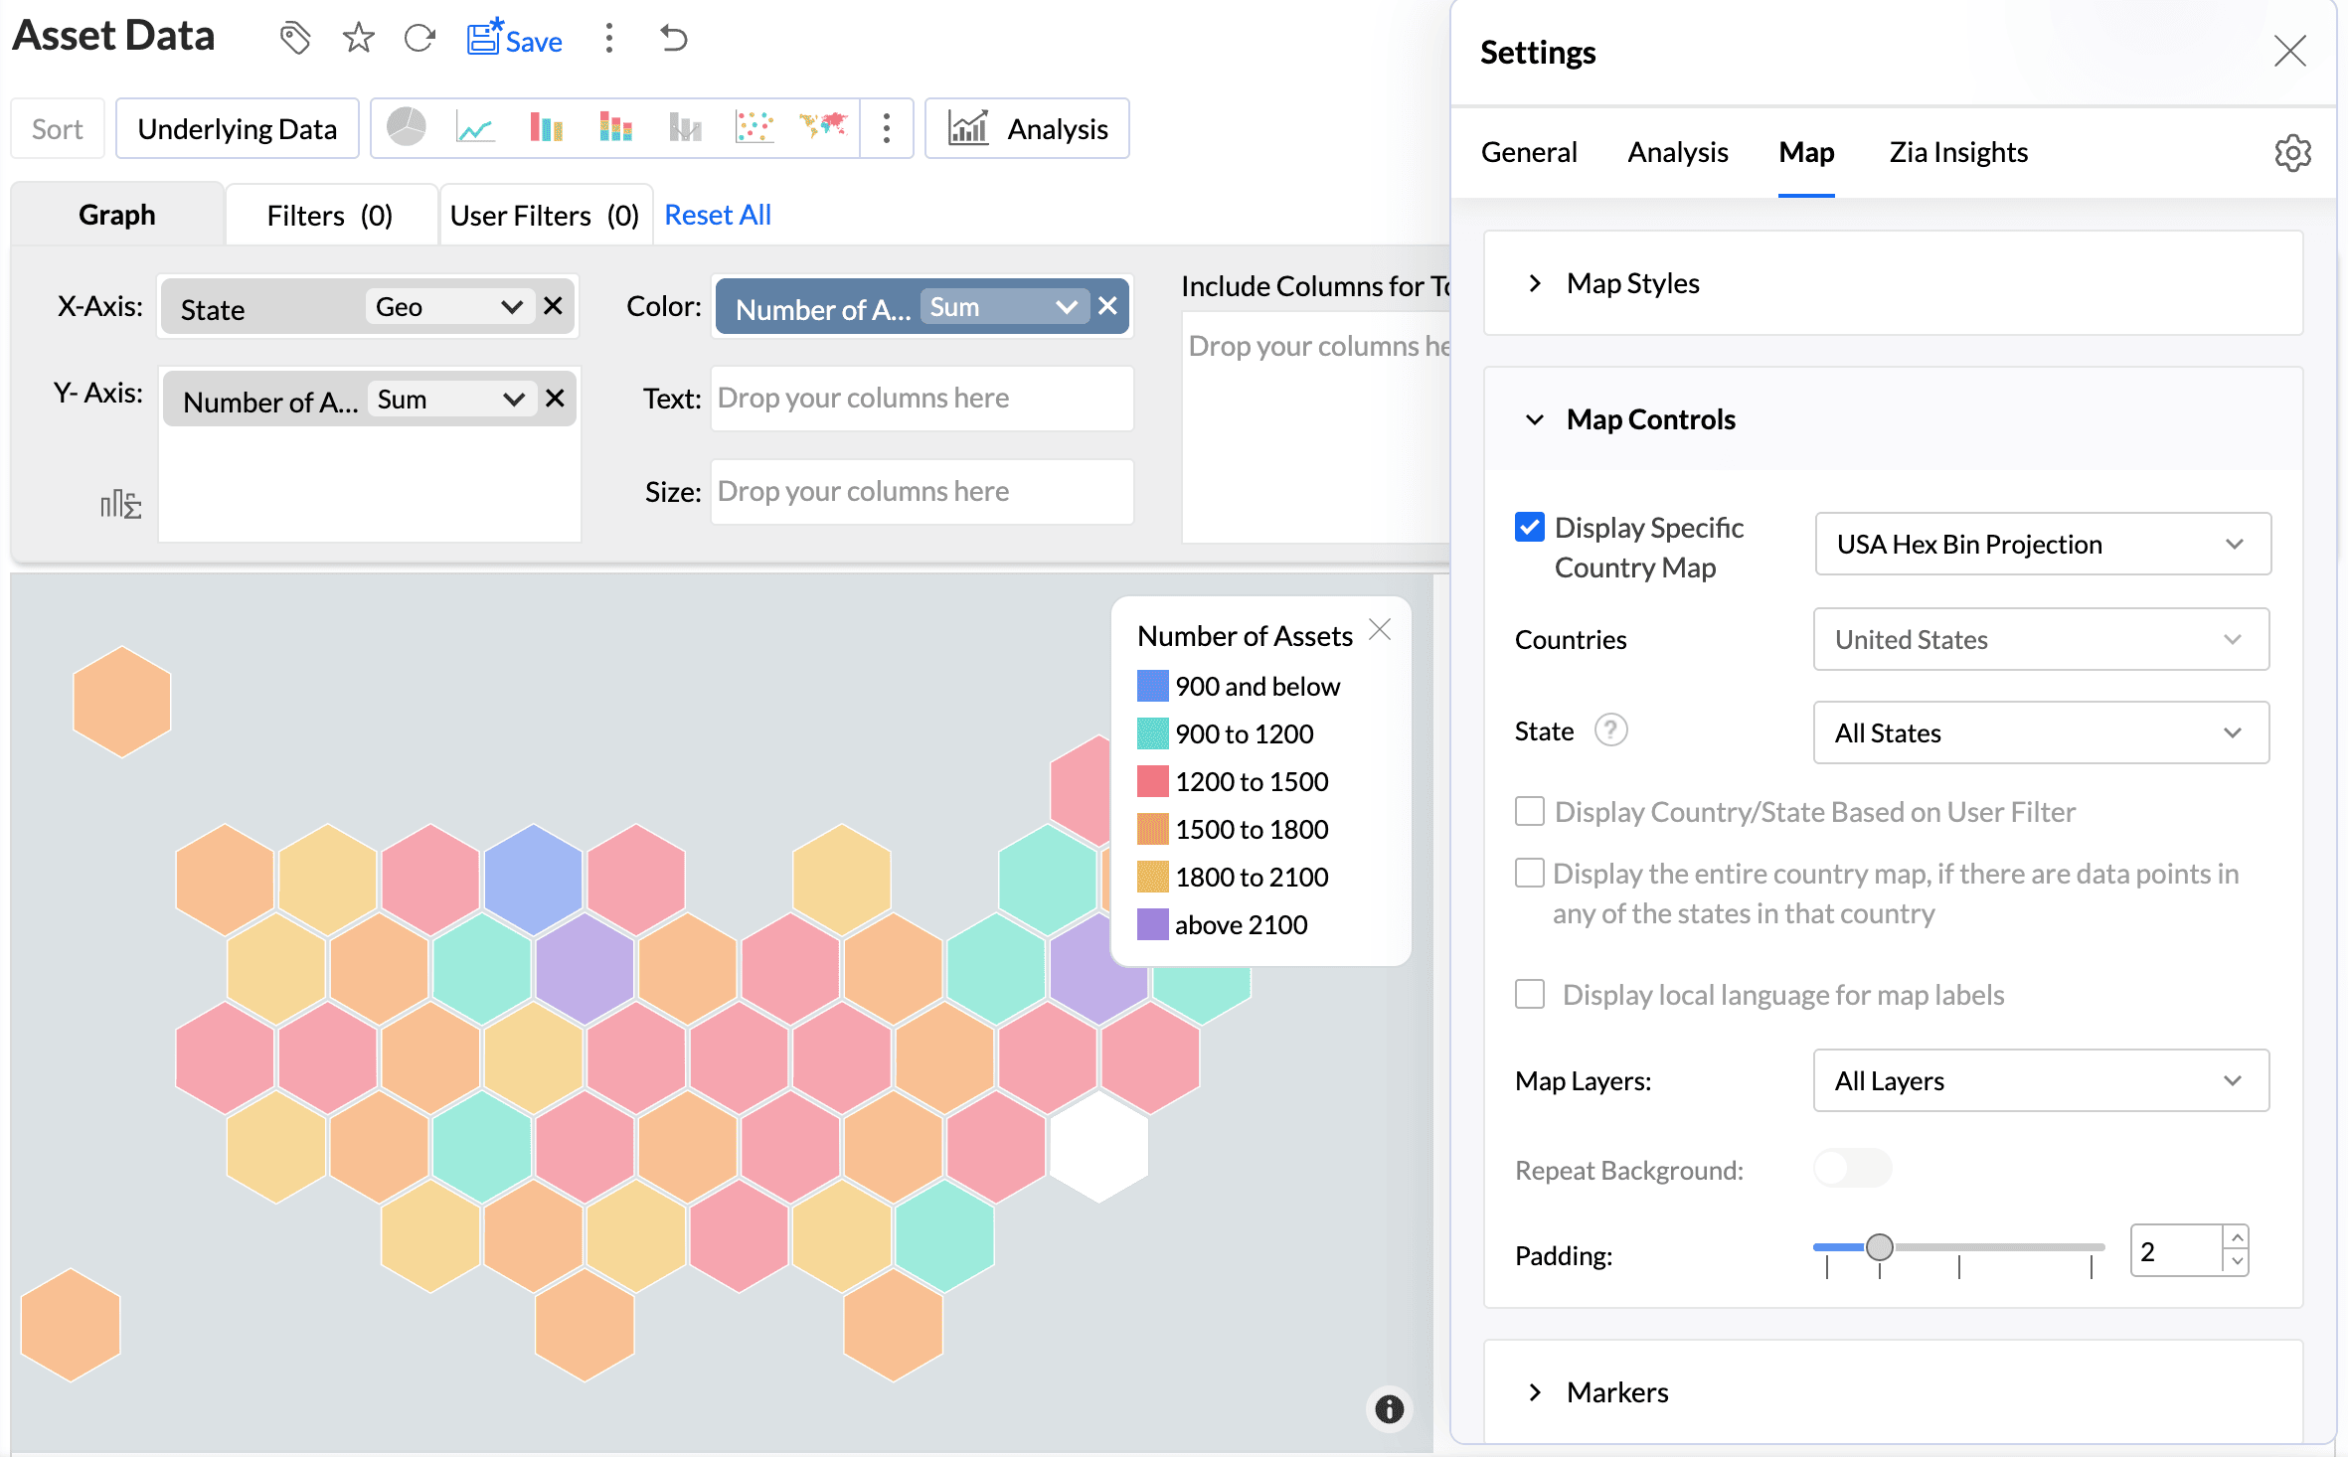Click the Padding slider handle

click(1879, 1246)
